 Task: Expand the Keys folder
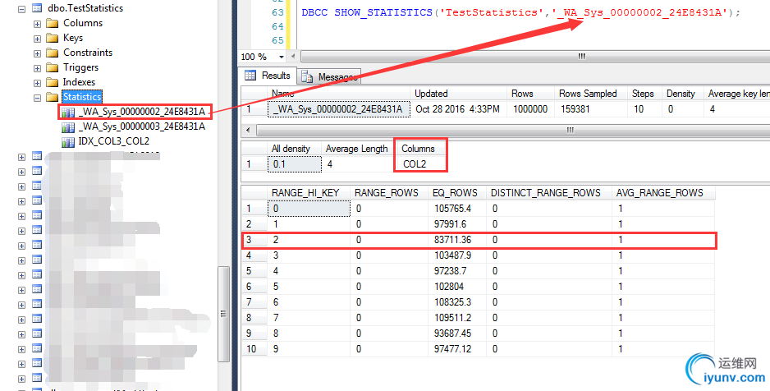37,39
